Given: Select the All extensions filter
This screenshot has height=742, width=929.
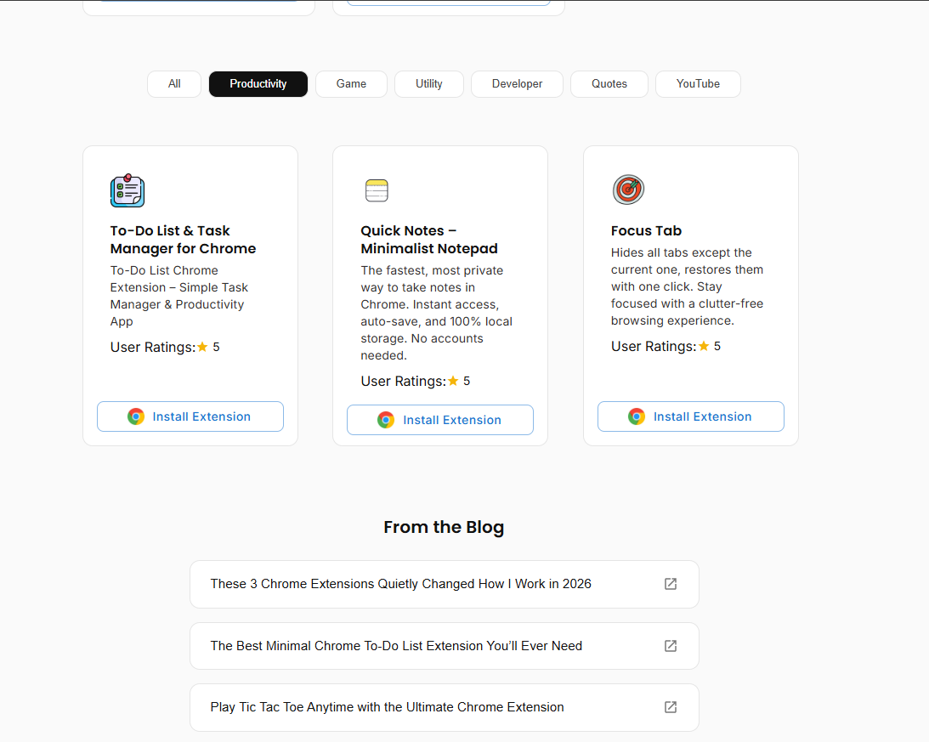Looking at the screenshot, I should coord(173,83).
